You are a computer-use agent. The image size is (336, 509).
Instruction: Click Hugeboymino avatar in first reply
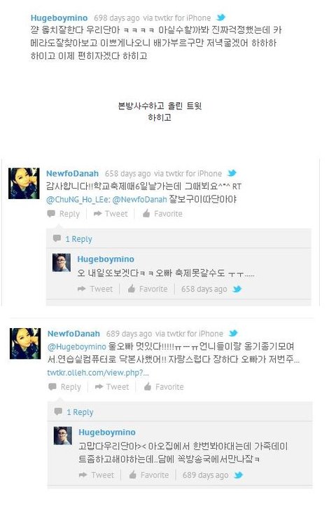tap(62, 263)
